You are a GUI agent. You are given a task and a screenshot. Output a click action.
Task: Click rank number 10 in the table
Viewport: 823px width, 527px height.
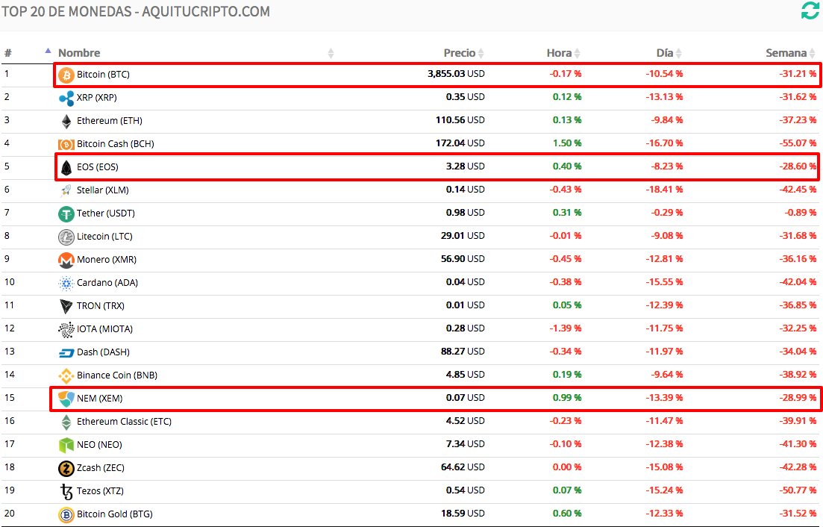pos(10,282)
